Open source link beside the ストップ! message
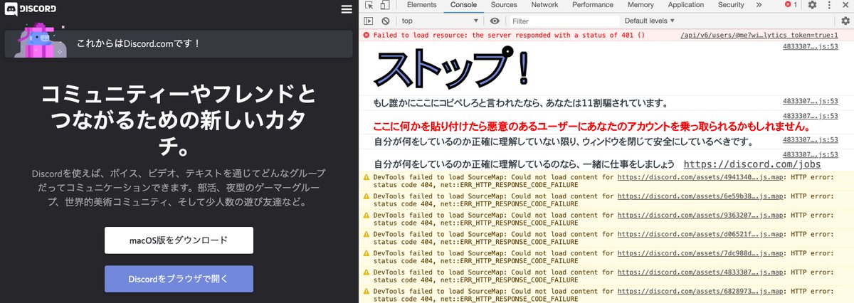This screenshot has width=854, height=303. (810, 48)
